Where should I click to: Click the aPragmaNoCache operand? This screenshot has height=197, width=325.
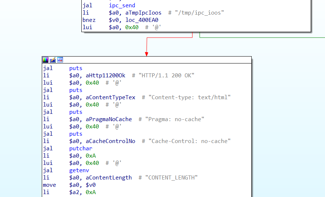click(x=109, y=119)
